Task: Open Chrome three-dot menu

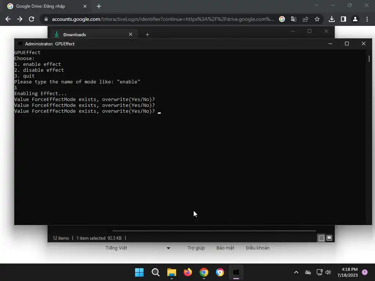Action: pyautogui.click(x=367, y=19)
